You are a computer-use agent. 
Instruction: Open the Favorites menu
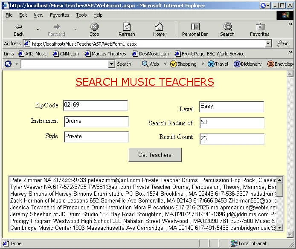click(x=59, y=15)
